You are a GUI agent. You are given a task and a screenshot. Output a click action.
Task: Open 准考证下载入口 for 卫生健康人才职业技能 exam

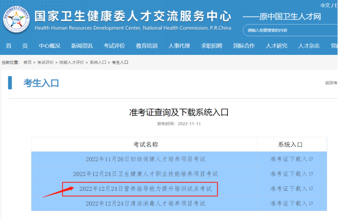tap(292, 174)
